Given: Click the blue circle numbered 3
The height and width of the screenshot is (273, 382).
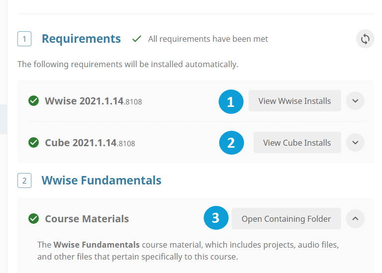Looking at the screenshot, I should tap(216, 218).
